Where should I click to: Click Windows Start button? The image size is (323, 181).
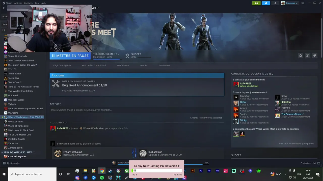click(4, 174)
